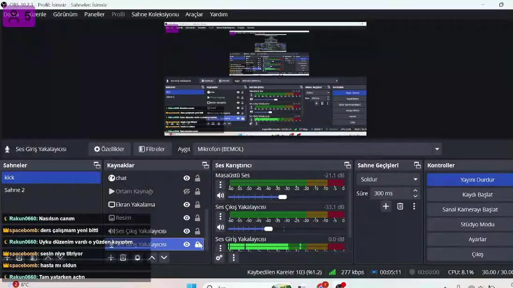Open transition properties three-dot menu
Screen dimensions: 513x288
pos(414,206)
